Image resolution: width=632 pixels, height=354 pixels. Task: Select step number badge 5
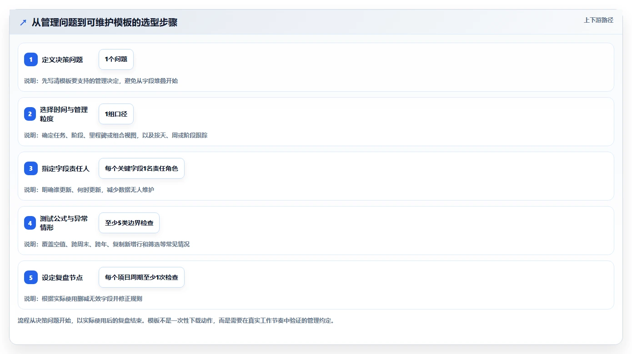pyautogui.click(x=31, y=277)
